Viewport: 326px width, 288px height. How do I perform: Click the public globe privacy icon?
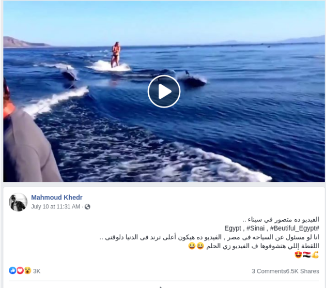click(87, 207)
